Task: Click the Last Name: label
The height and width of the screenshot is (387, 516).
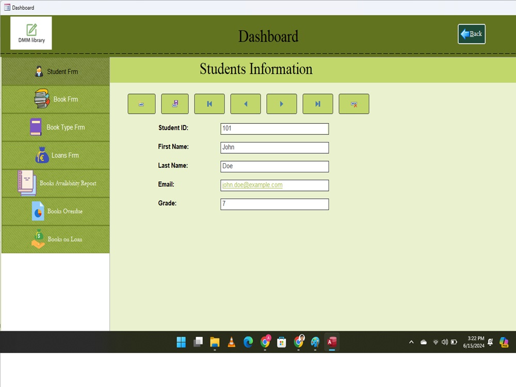Action: click(x=173, y=166)
